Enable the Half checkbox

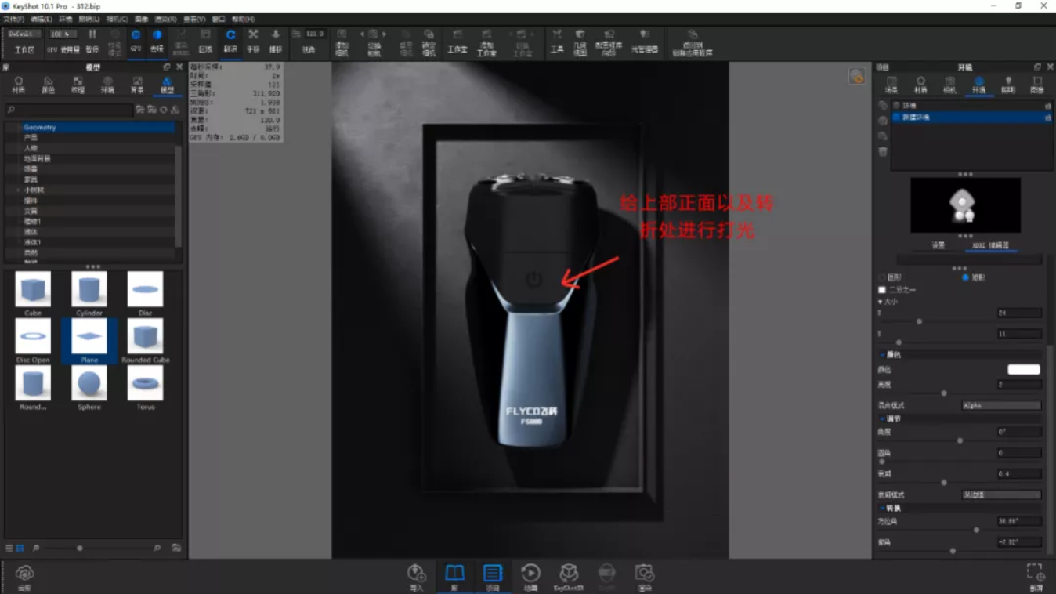click(x=882, y=290)
